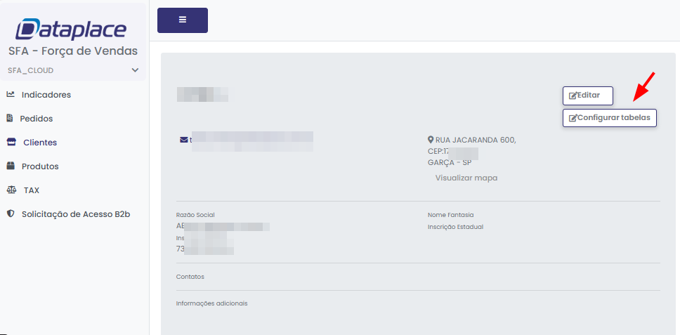Select Clientes from the sidebar menu
Image resolution: width=680 pixels, height=335 pixels.
pyautogui.click(x=40, y=143)
